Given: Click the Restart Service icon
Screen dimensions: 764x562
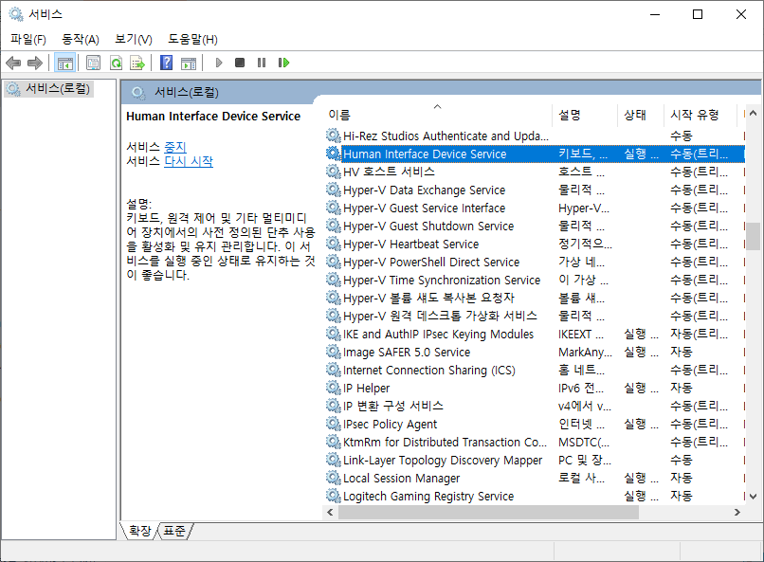Looking at the screenshot, I should (283, 63).
